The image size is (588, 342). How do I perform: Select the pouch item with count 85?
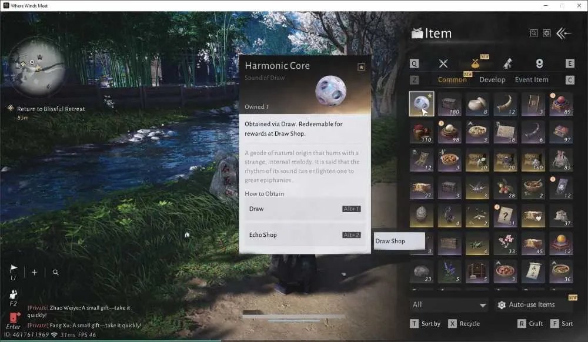click(561, 160)
